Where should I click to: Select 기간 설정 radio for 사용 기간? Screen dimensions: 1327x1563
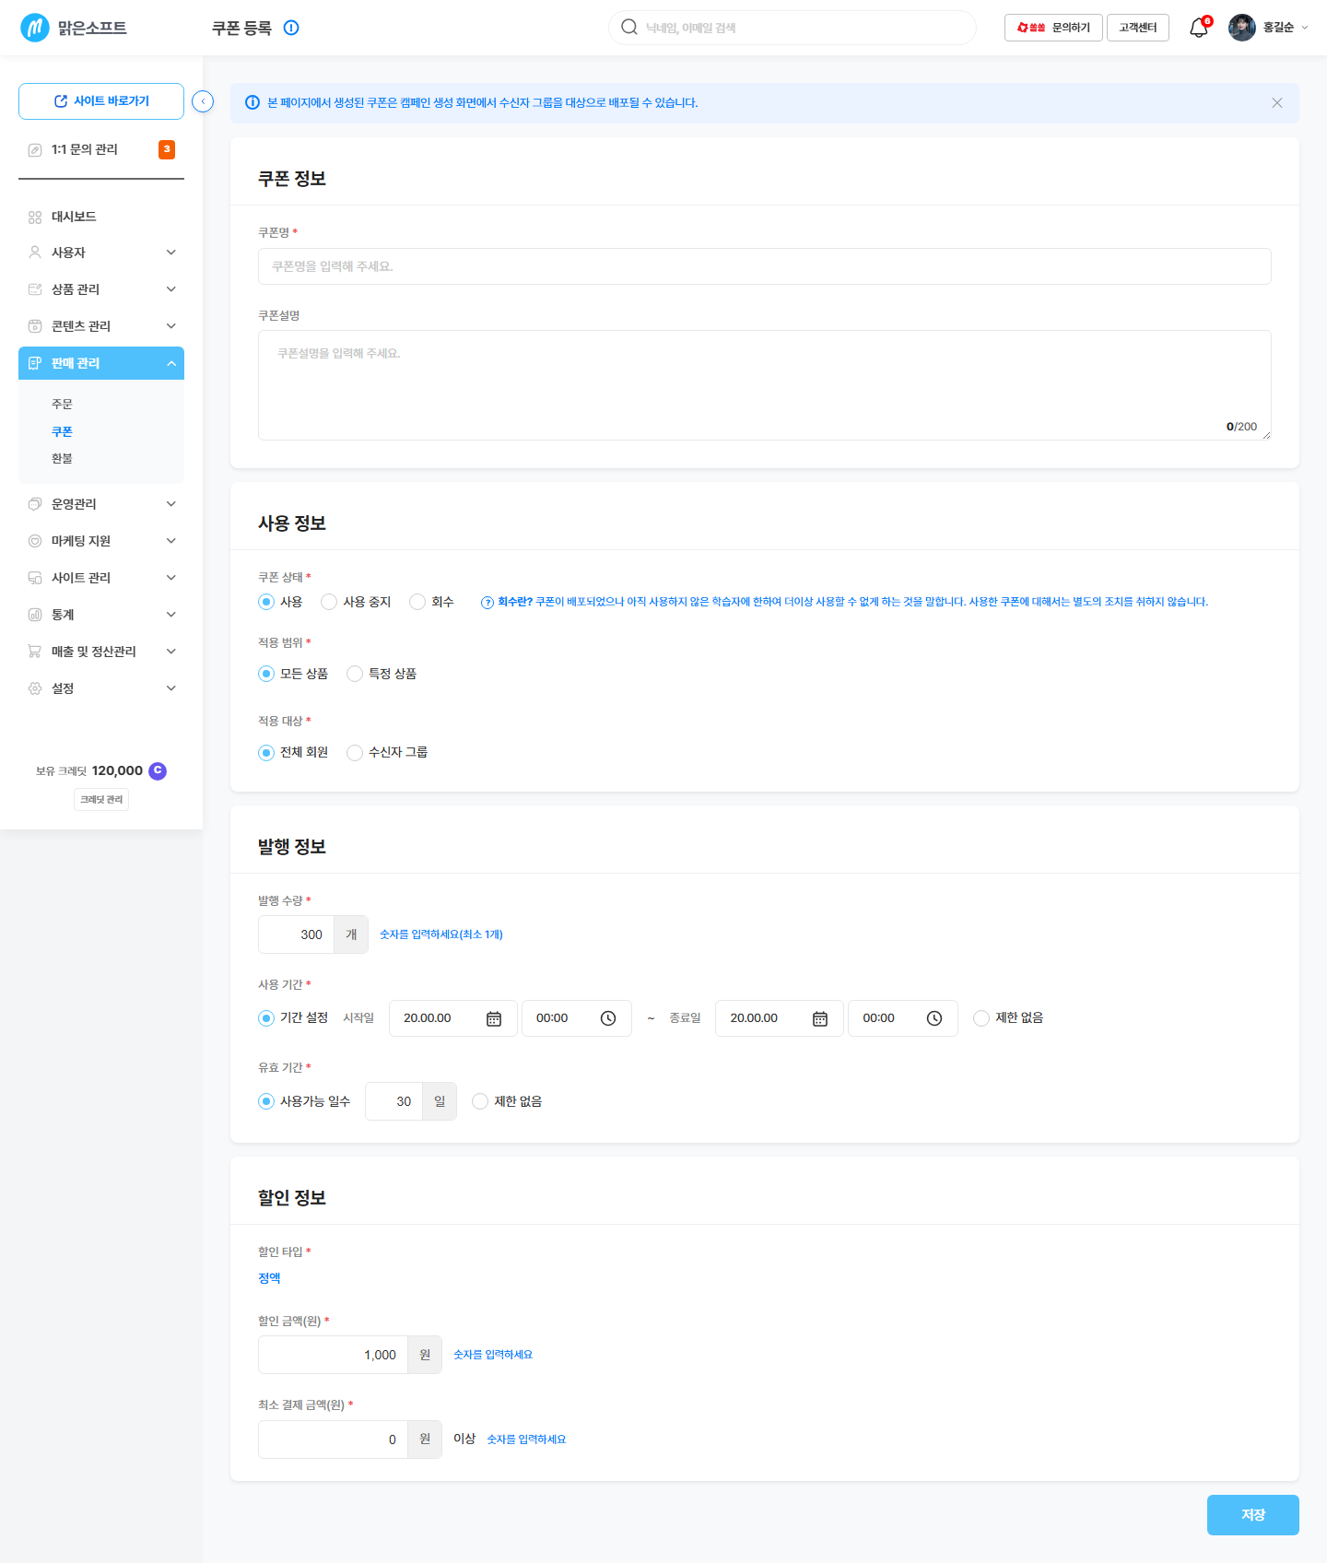pos(266,1018)
